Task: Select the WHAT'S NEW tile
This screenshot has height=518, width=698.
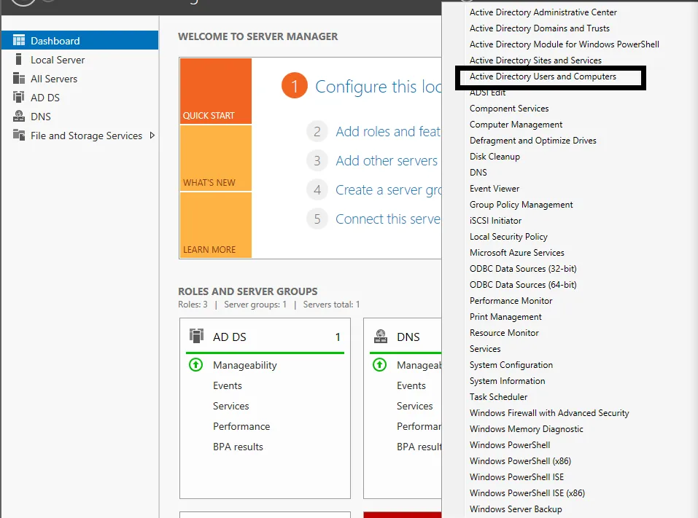Action: [216, 158]
